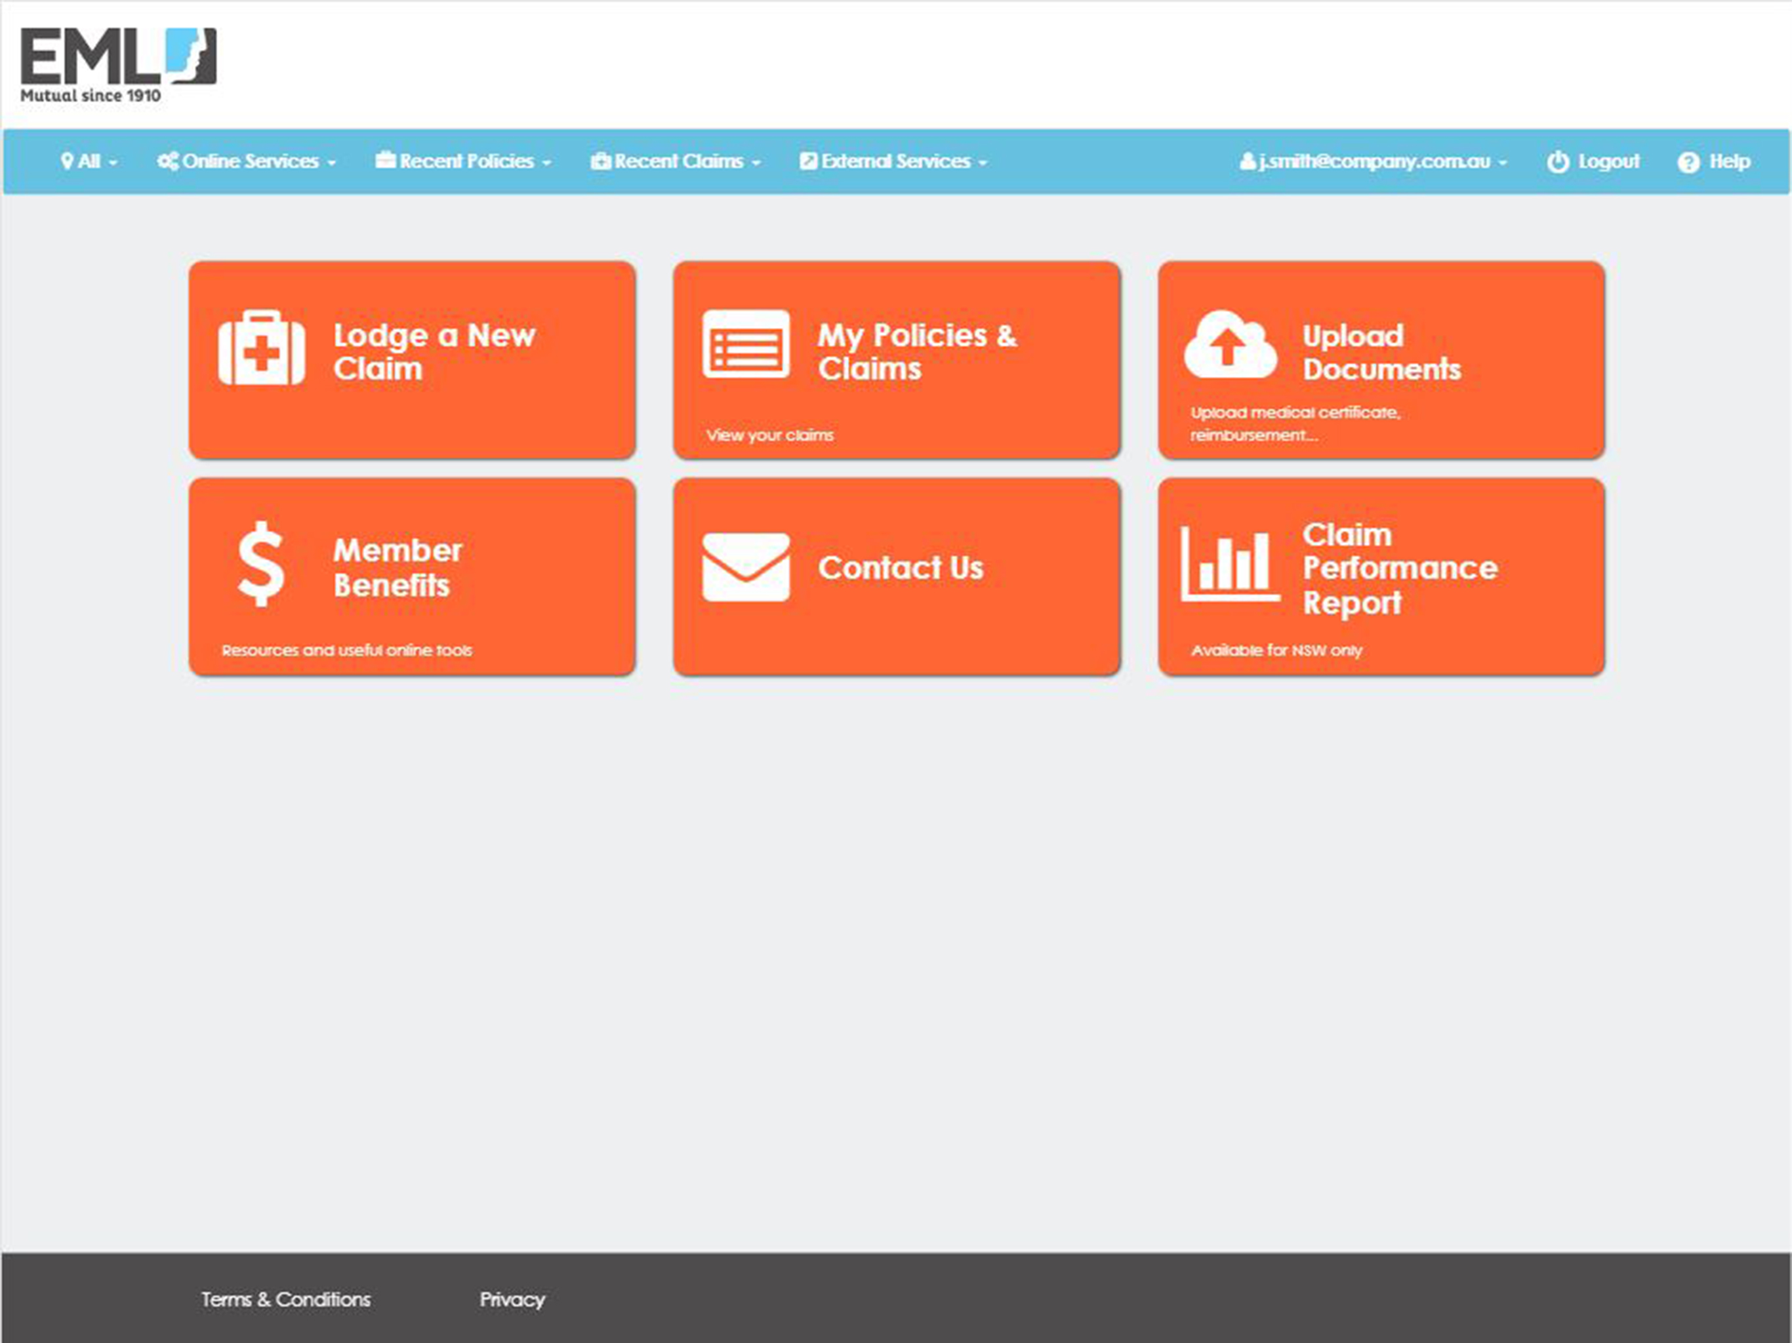Open the Help link
Screen dimensions: 1792x1343
(x=1714, y=161)
